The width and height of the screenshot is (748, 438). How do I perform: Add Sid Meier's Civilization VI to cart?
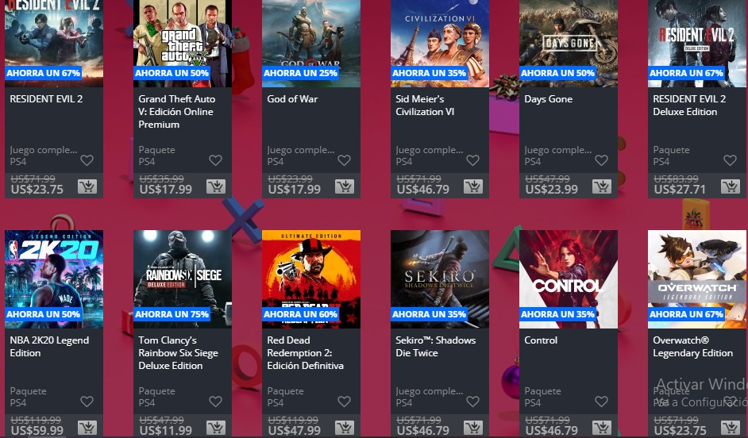473,186
